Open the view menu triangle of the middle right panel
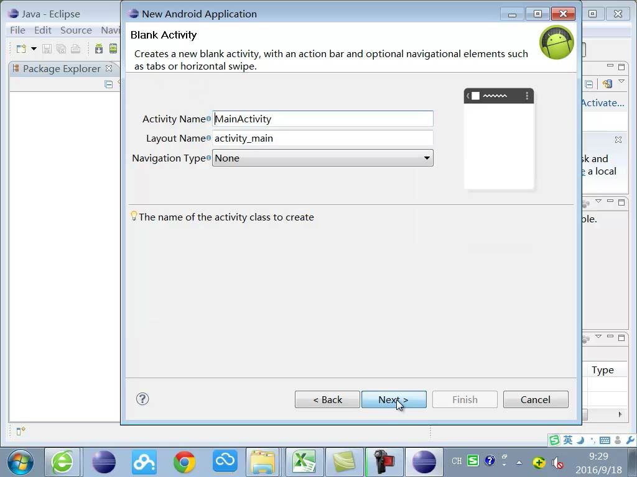Image resolution: width=637 pixels, height=477 pixels. coord(598,201)
